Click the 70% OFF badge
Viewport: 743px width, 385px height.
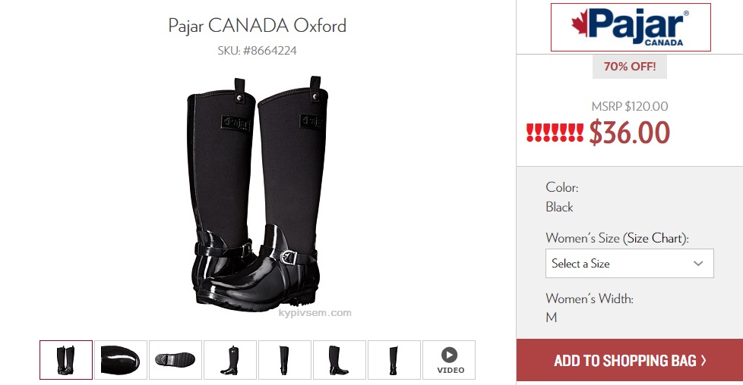click(x=629, y=67)
